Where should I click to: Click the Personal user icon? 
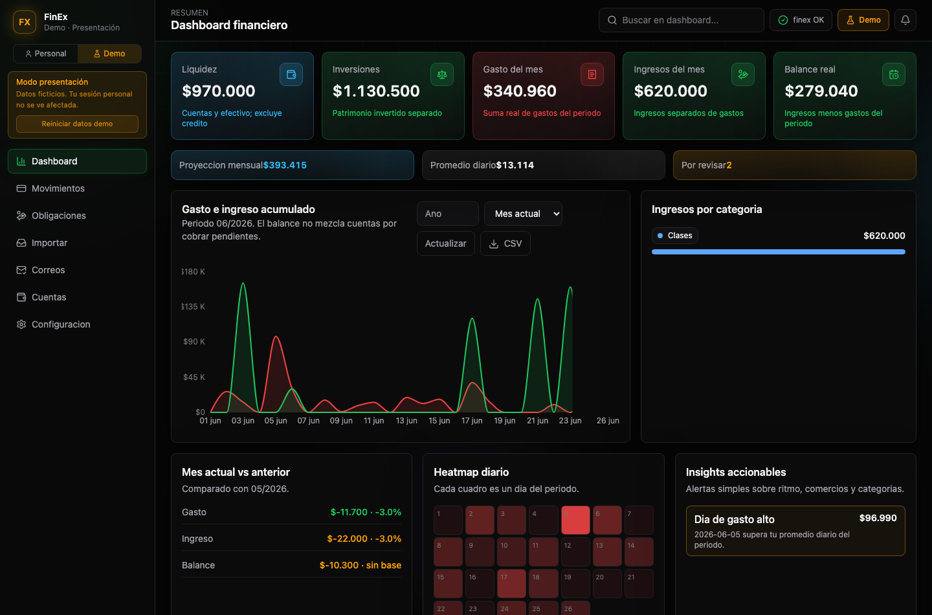(28, 54)
